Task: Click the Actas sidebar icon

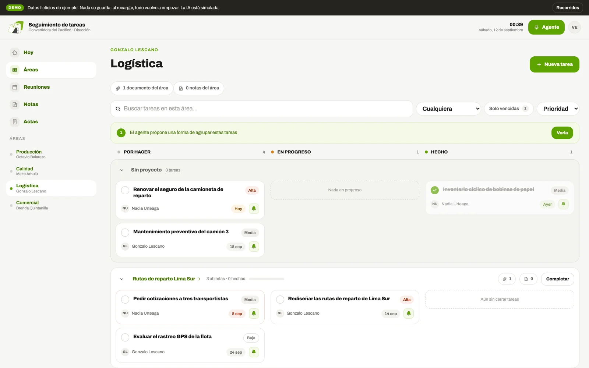Action: pos(15,122)
